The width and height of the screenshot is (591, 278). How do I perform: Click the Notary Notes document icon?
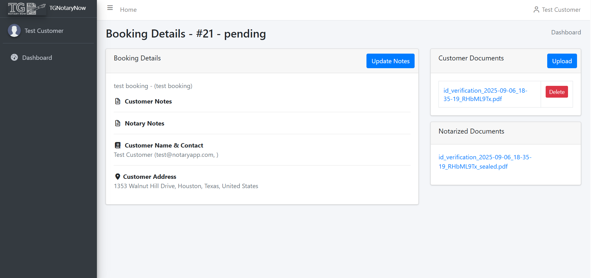tap(118, 123)
